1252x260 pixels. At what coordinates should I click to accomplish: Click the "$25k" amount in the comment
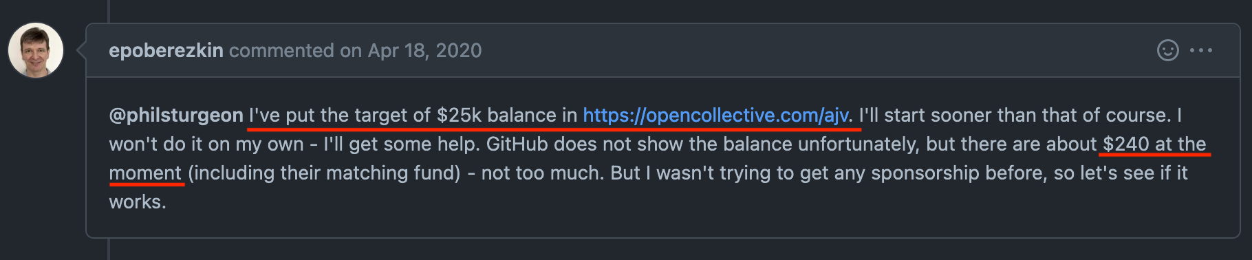click(459, 115)
